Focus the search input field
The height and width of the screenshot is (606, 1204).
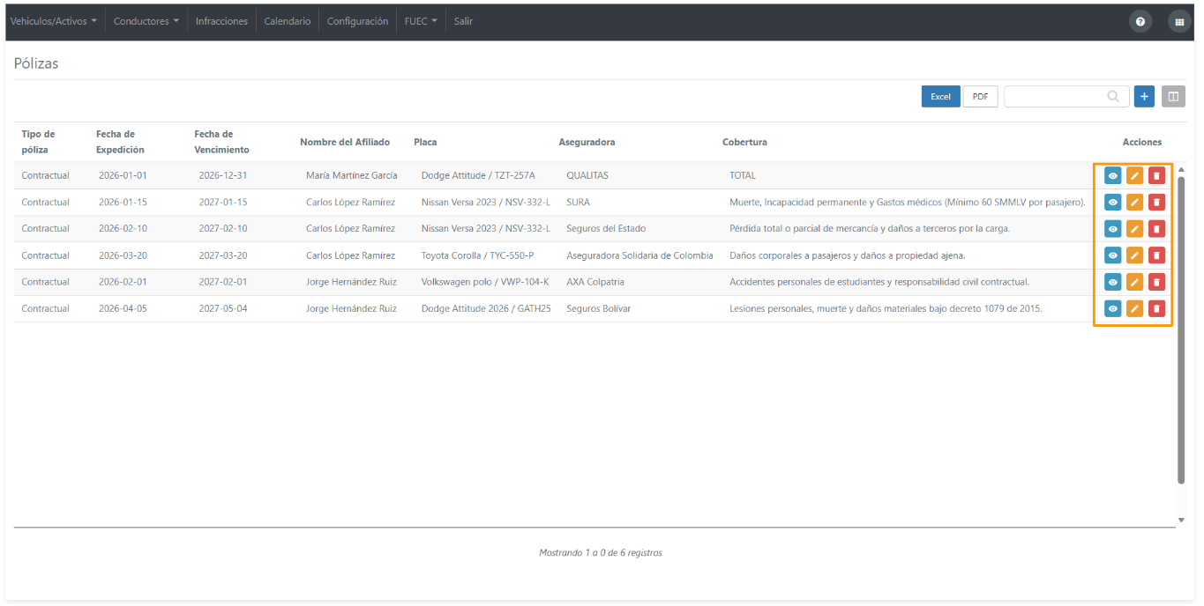pyautogui.click(x=1066, y=97)
